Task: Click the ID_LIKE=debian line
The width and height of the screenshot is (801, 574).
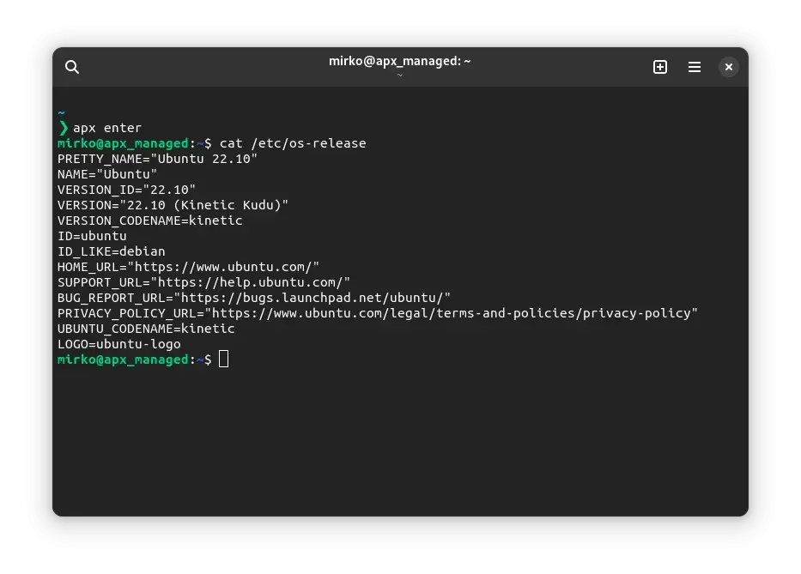Action: pos(112,251)
